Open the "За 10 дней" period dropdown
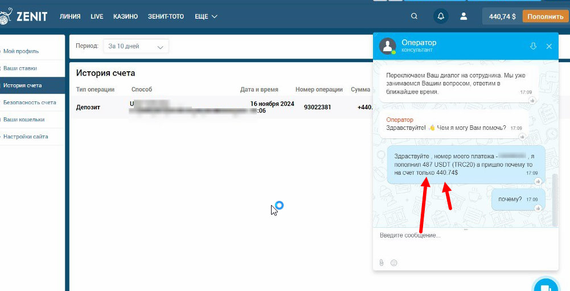This screenshot has width=570, height=291. point(136,47)
